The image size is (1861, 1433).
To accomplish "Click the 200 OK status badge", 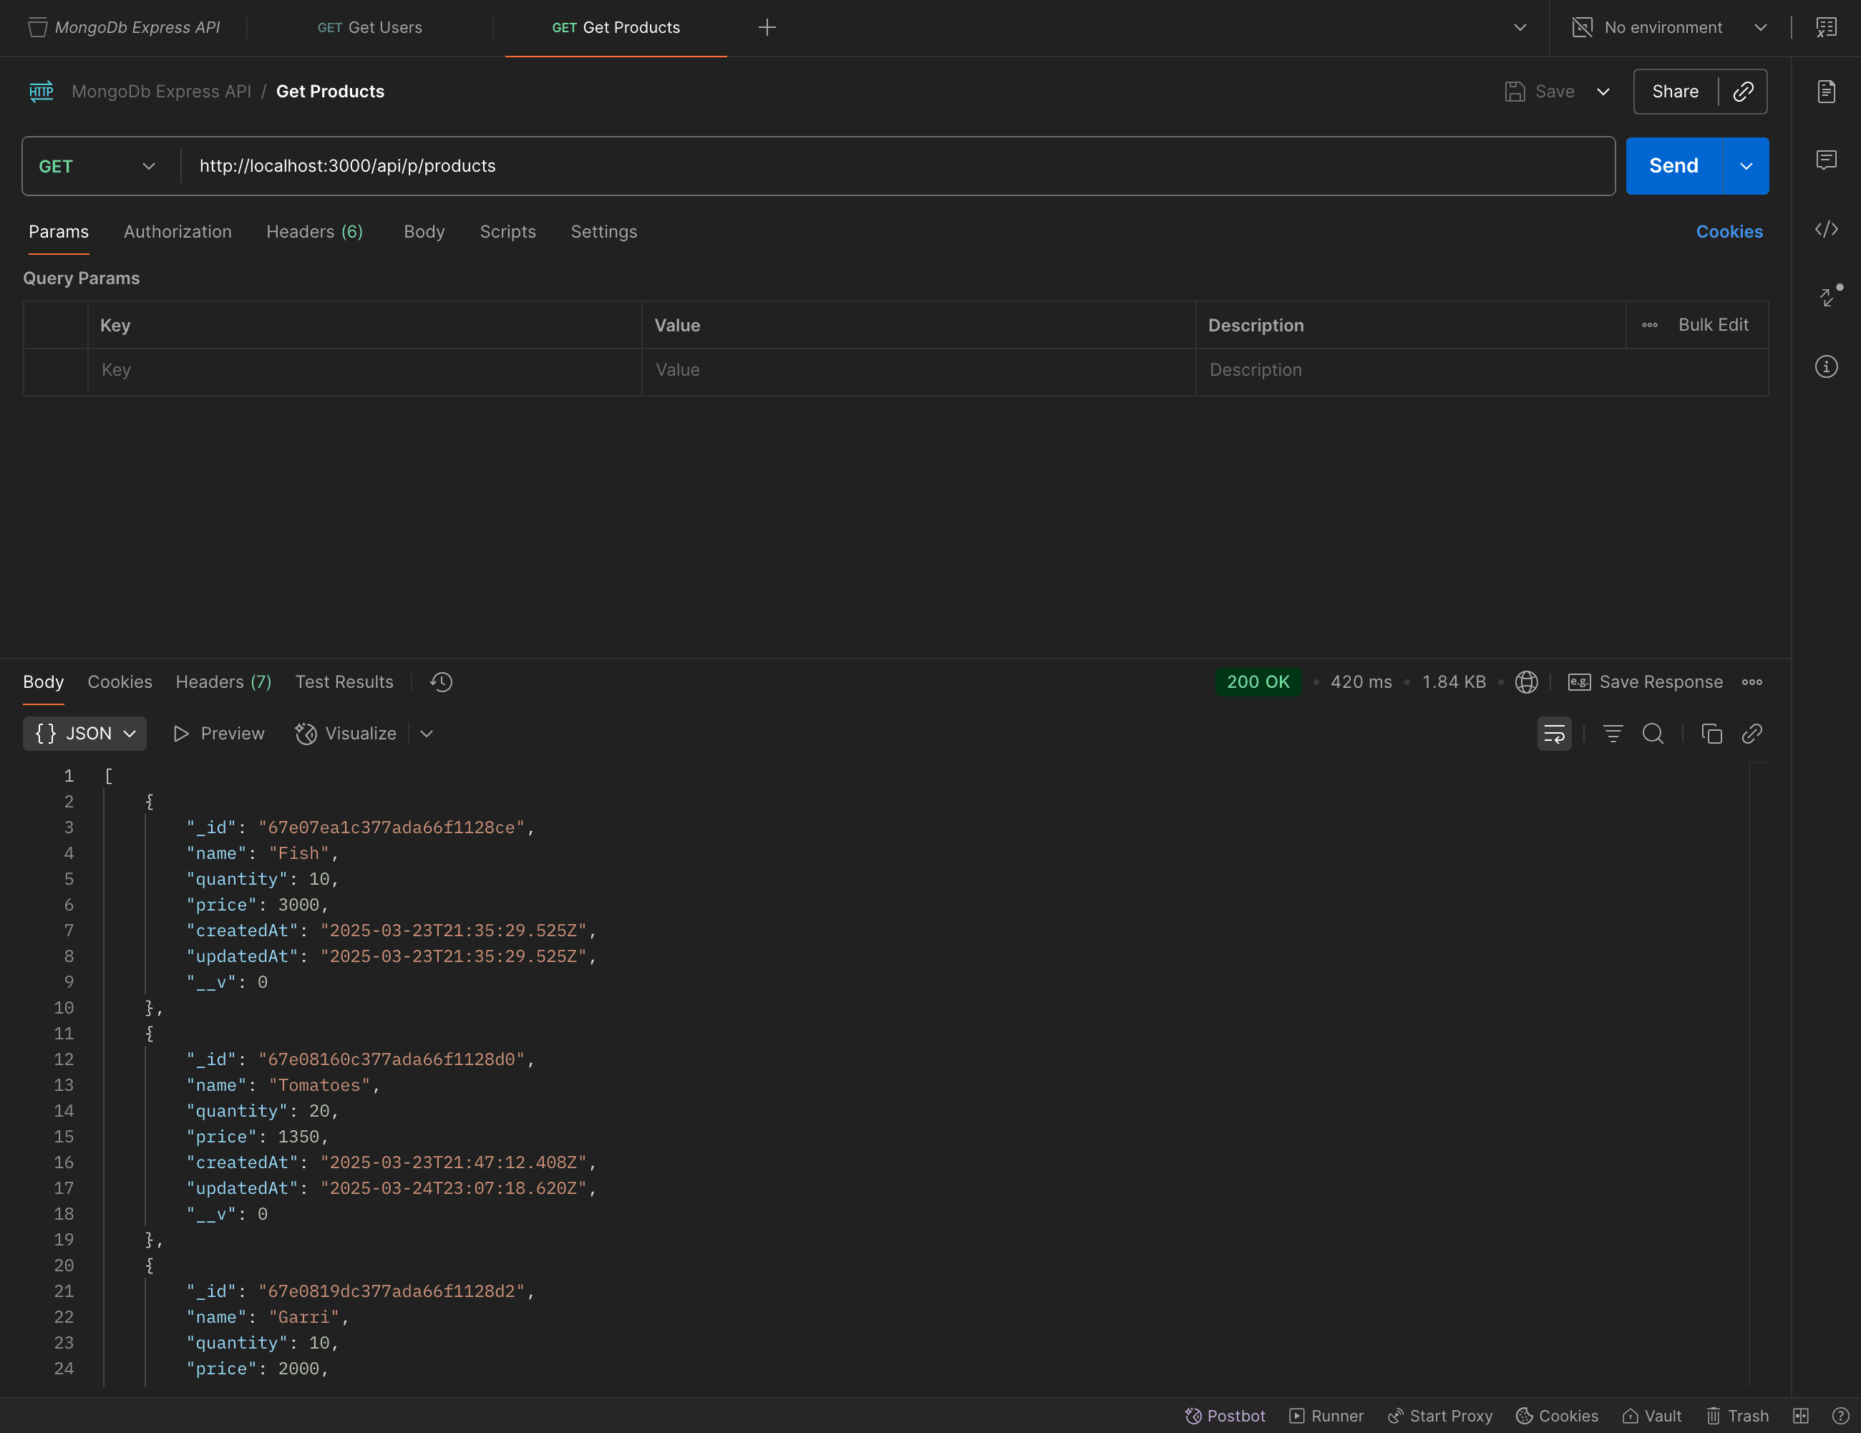I will 1258,681.
